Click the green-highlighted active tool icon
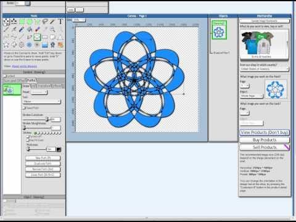 click(37, 37)
